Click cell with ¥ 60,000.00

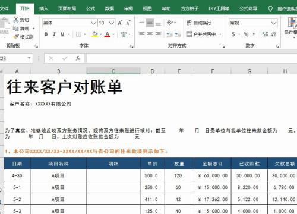point(213,175)
